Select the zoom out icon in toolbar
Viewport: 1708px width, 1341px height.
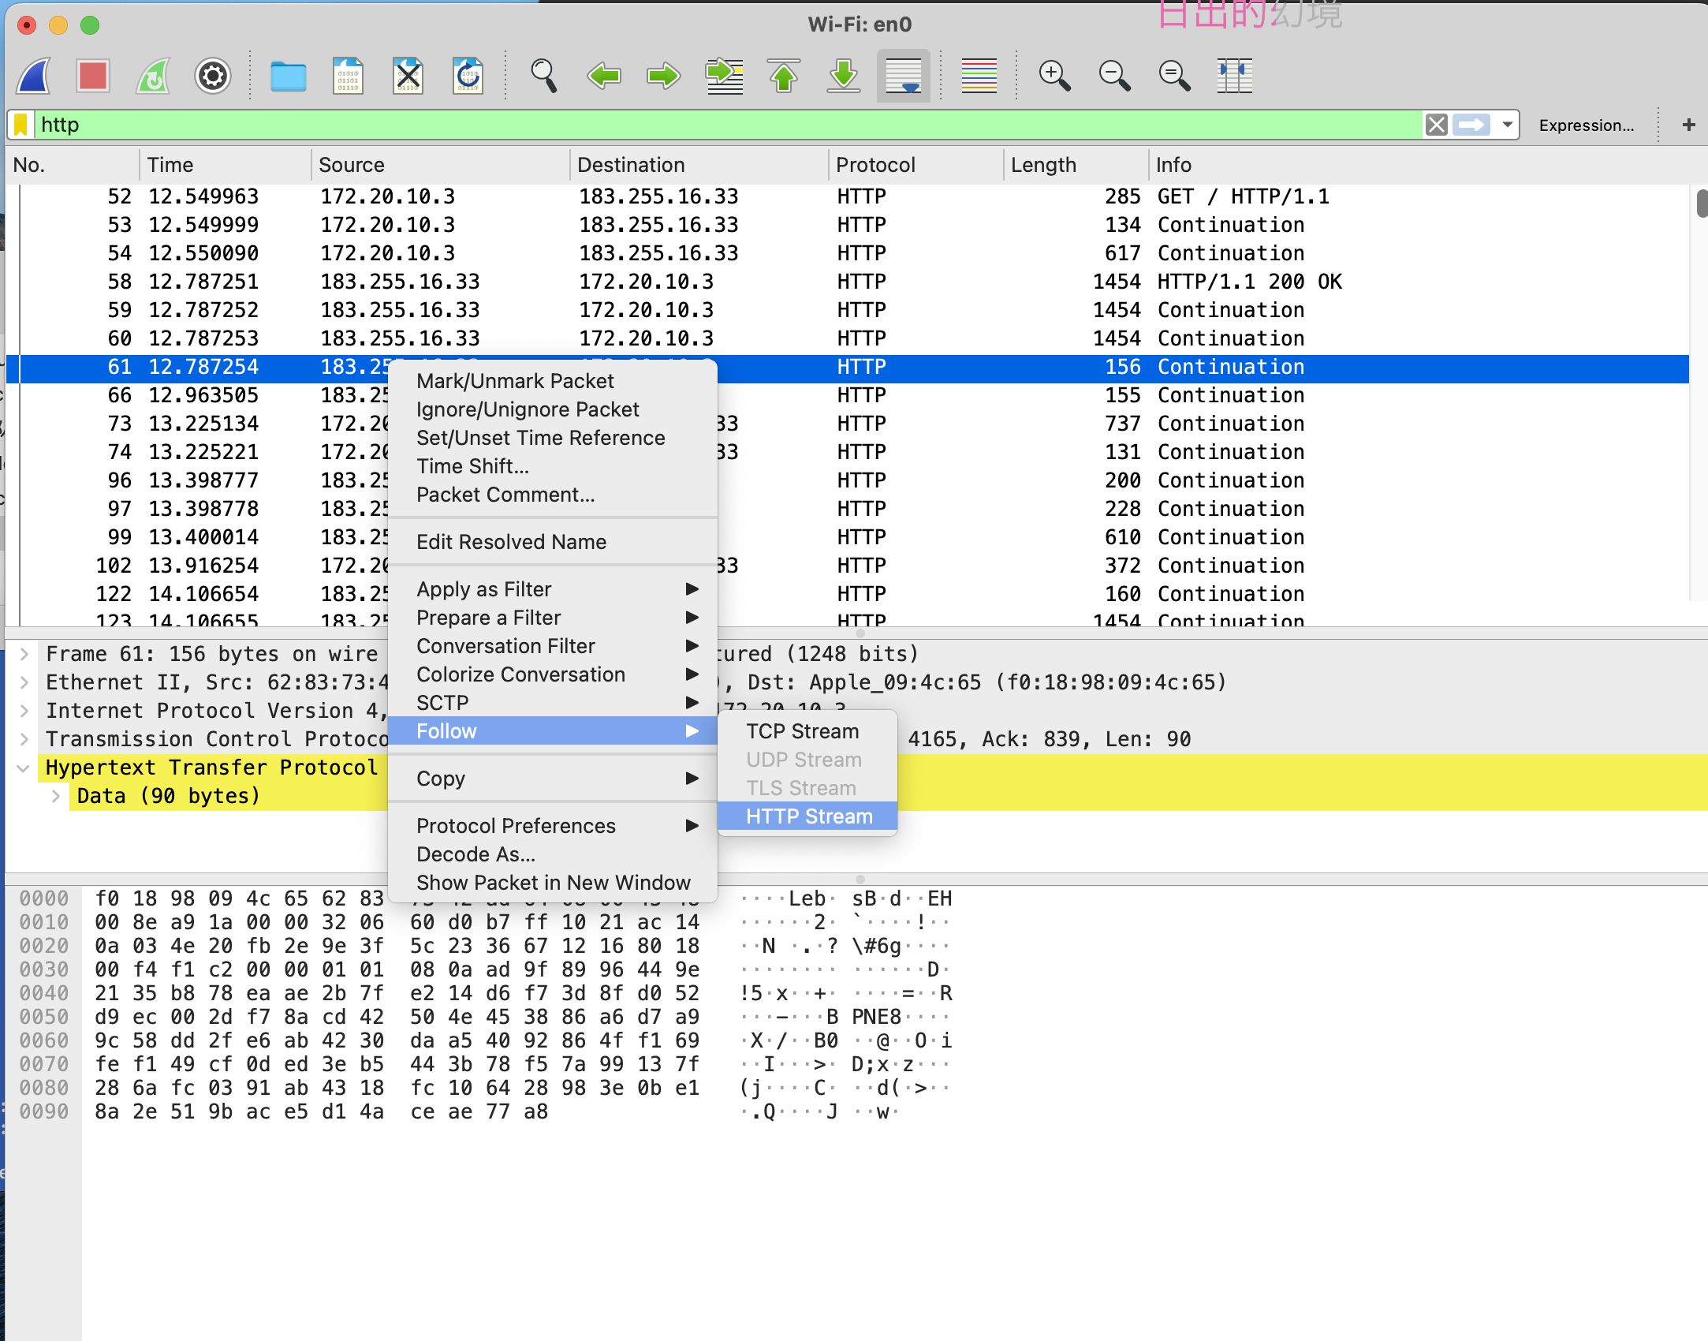click(x=1115, y=75)
